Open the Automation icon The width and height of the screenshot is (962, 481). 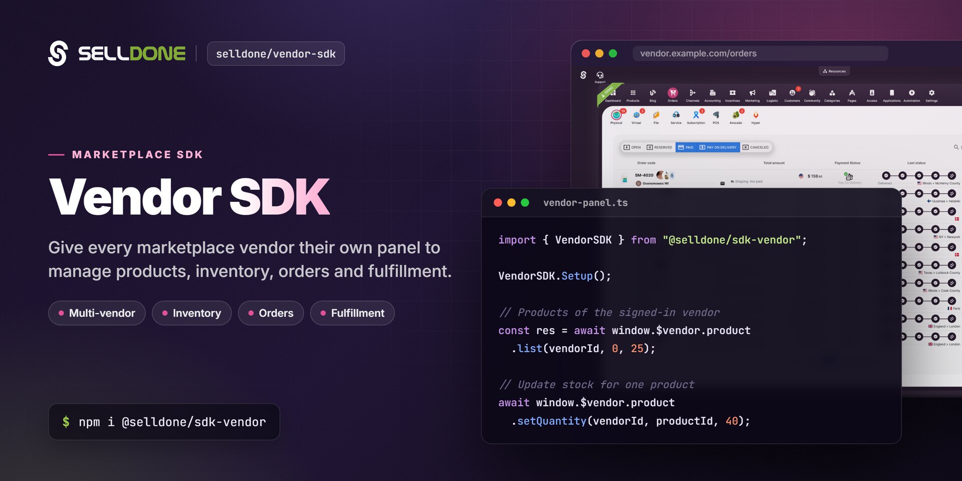[x=912, y=95]
